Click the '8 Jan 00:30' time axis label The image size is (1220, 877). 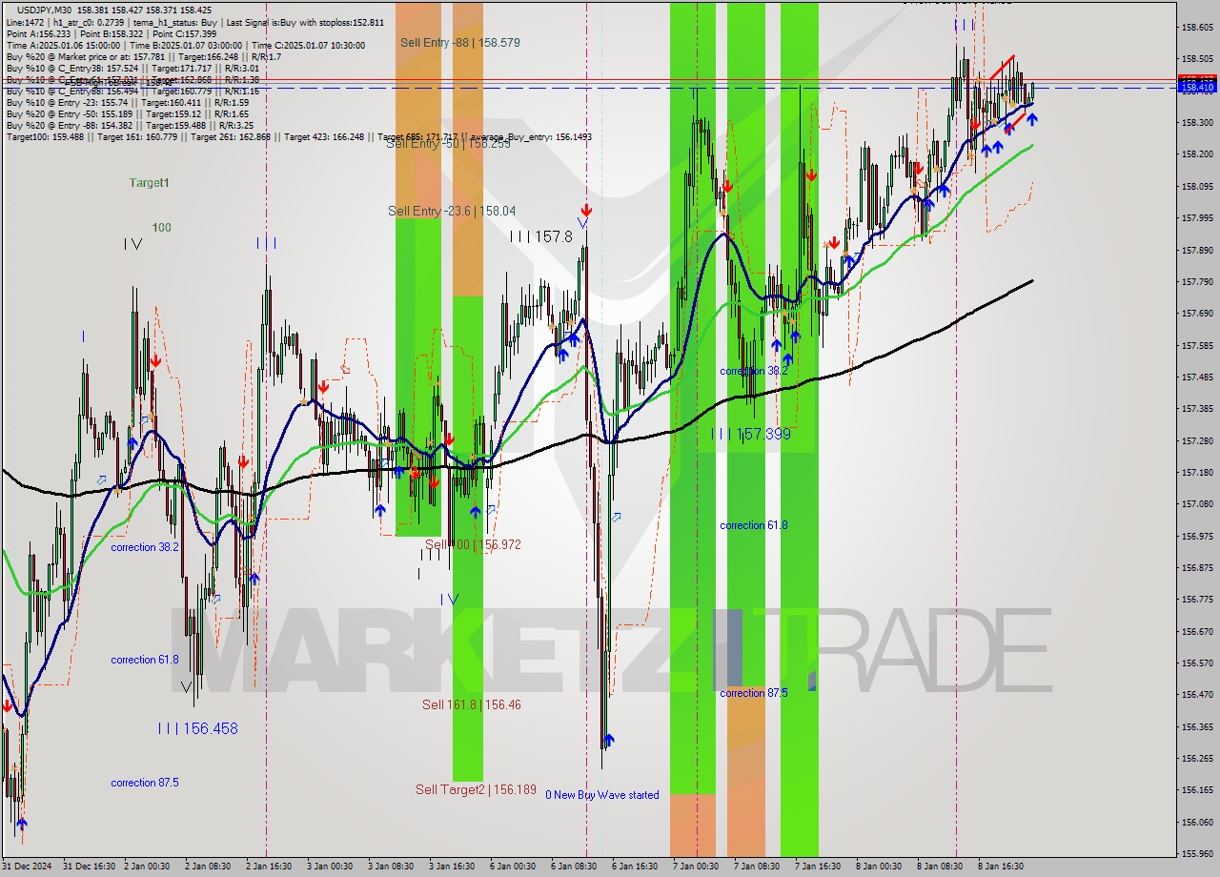pyautogui.click(x=879, y=867)
